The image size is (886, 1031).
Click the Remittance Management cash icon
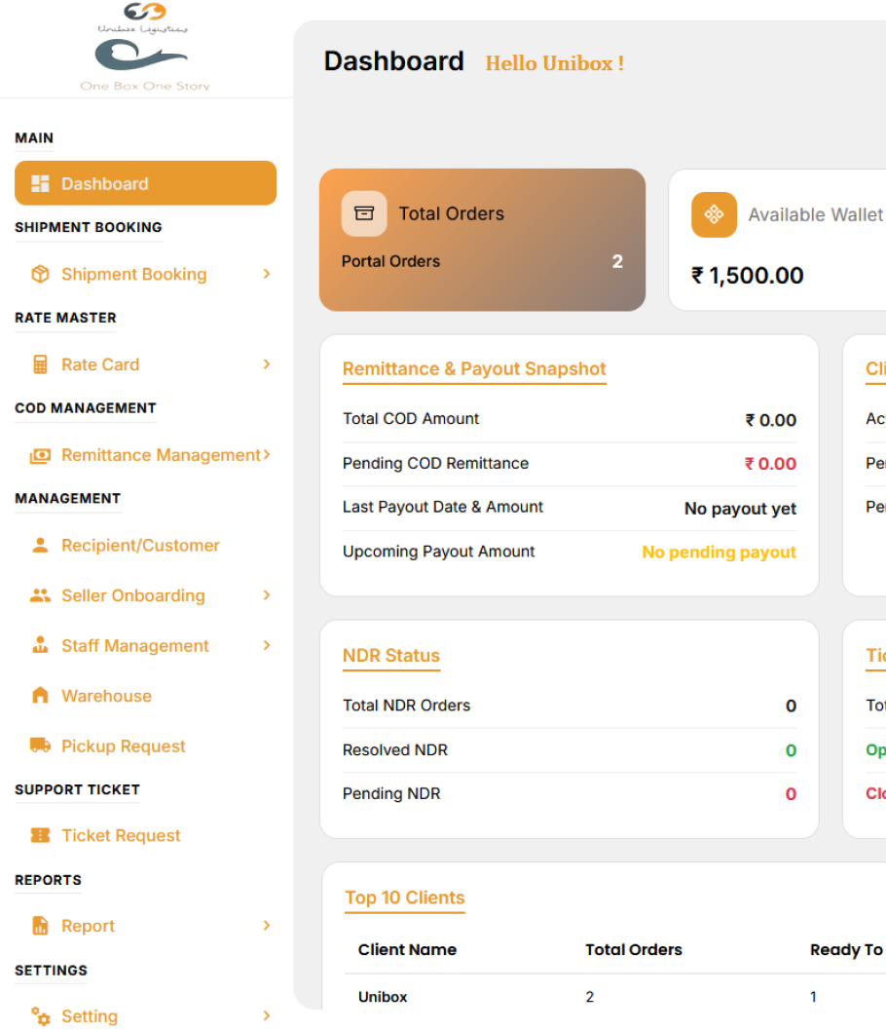(x=40, y=455)
